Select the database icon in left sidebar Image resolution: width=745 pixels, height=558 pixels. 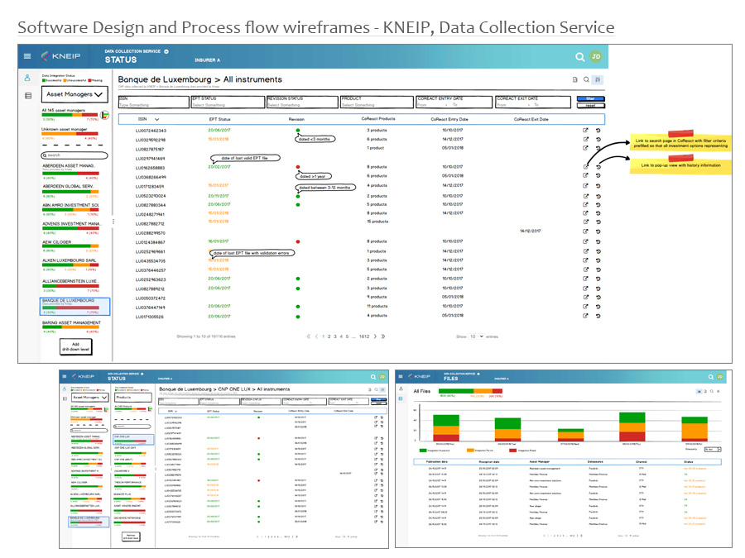pos(27,96)
